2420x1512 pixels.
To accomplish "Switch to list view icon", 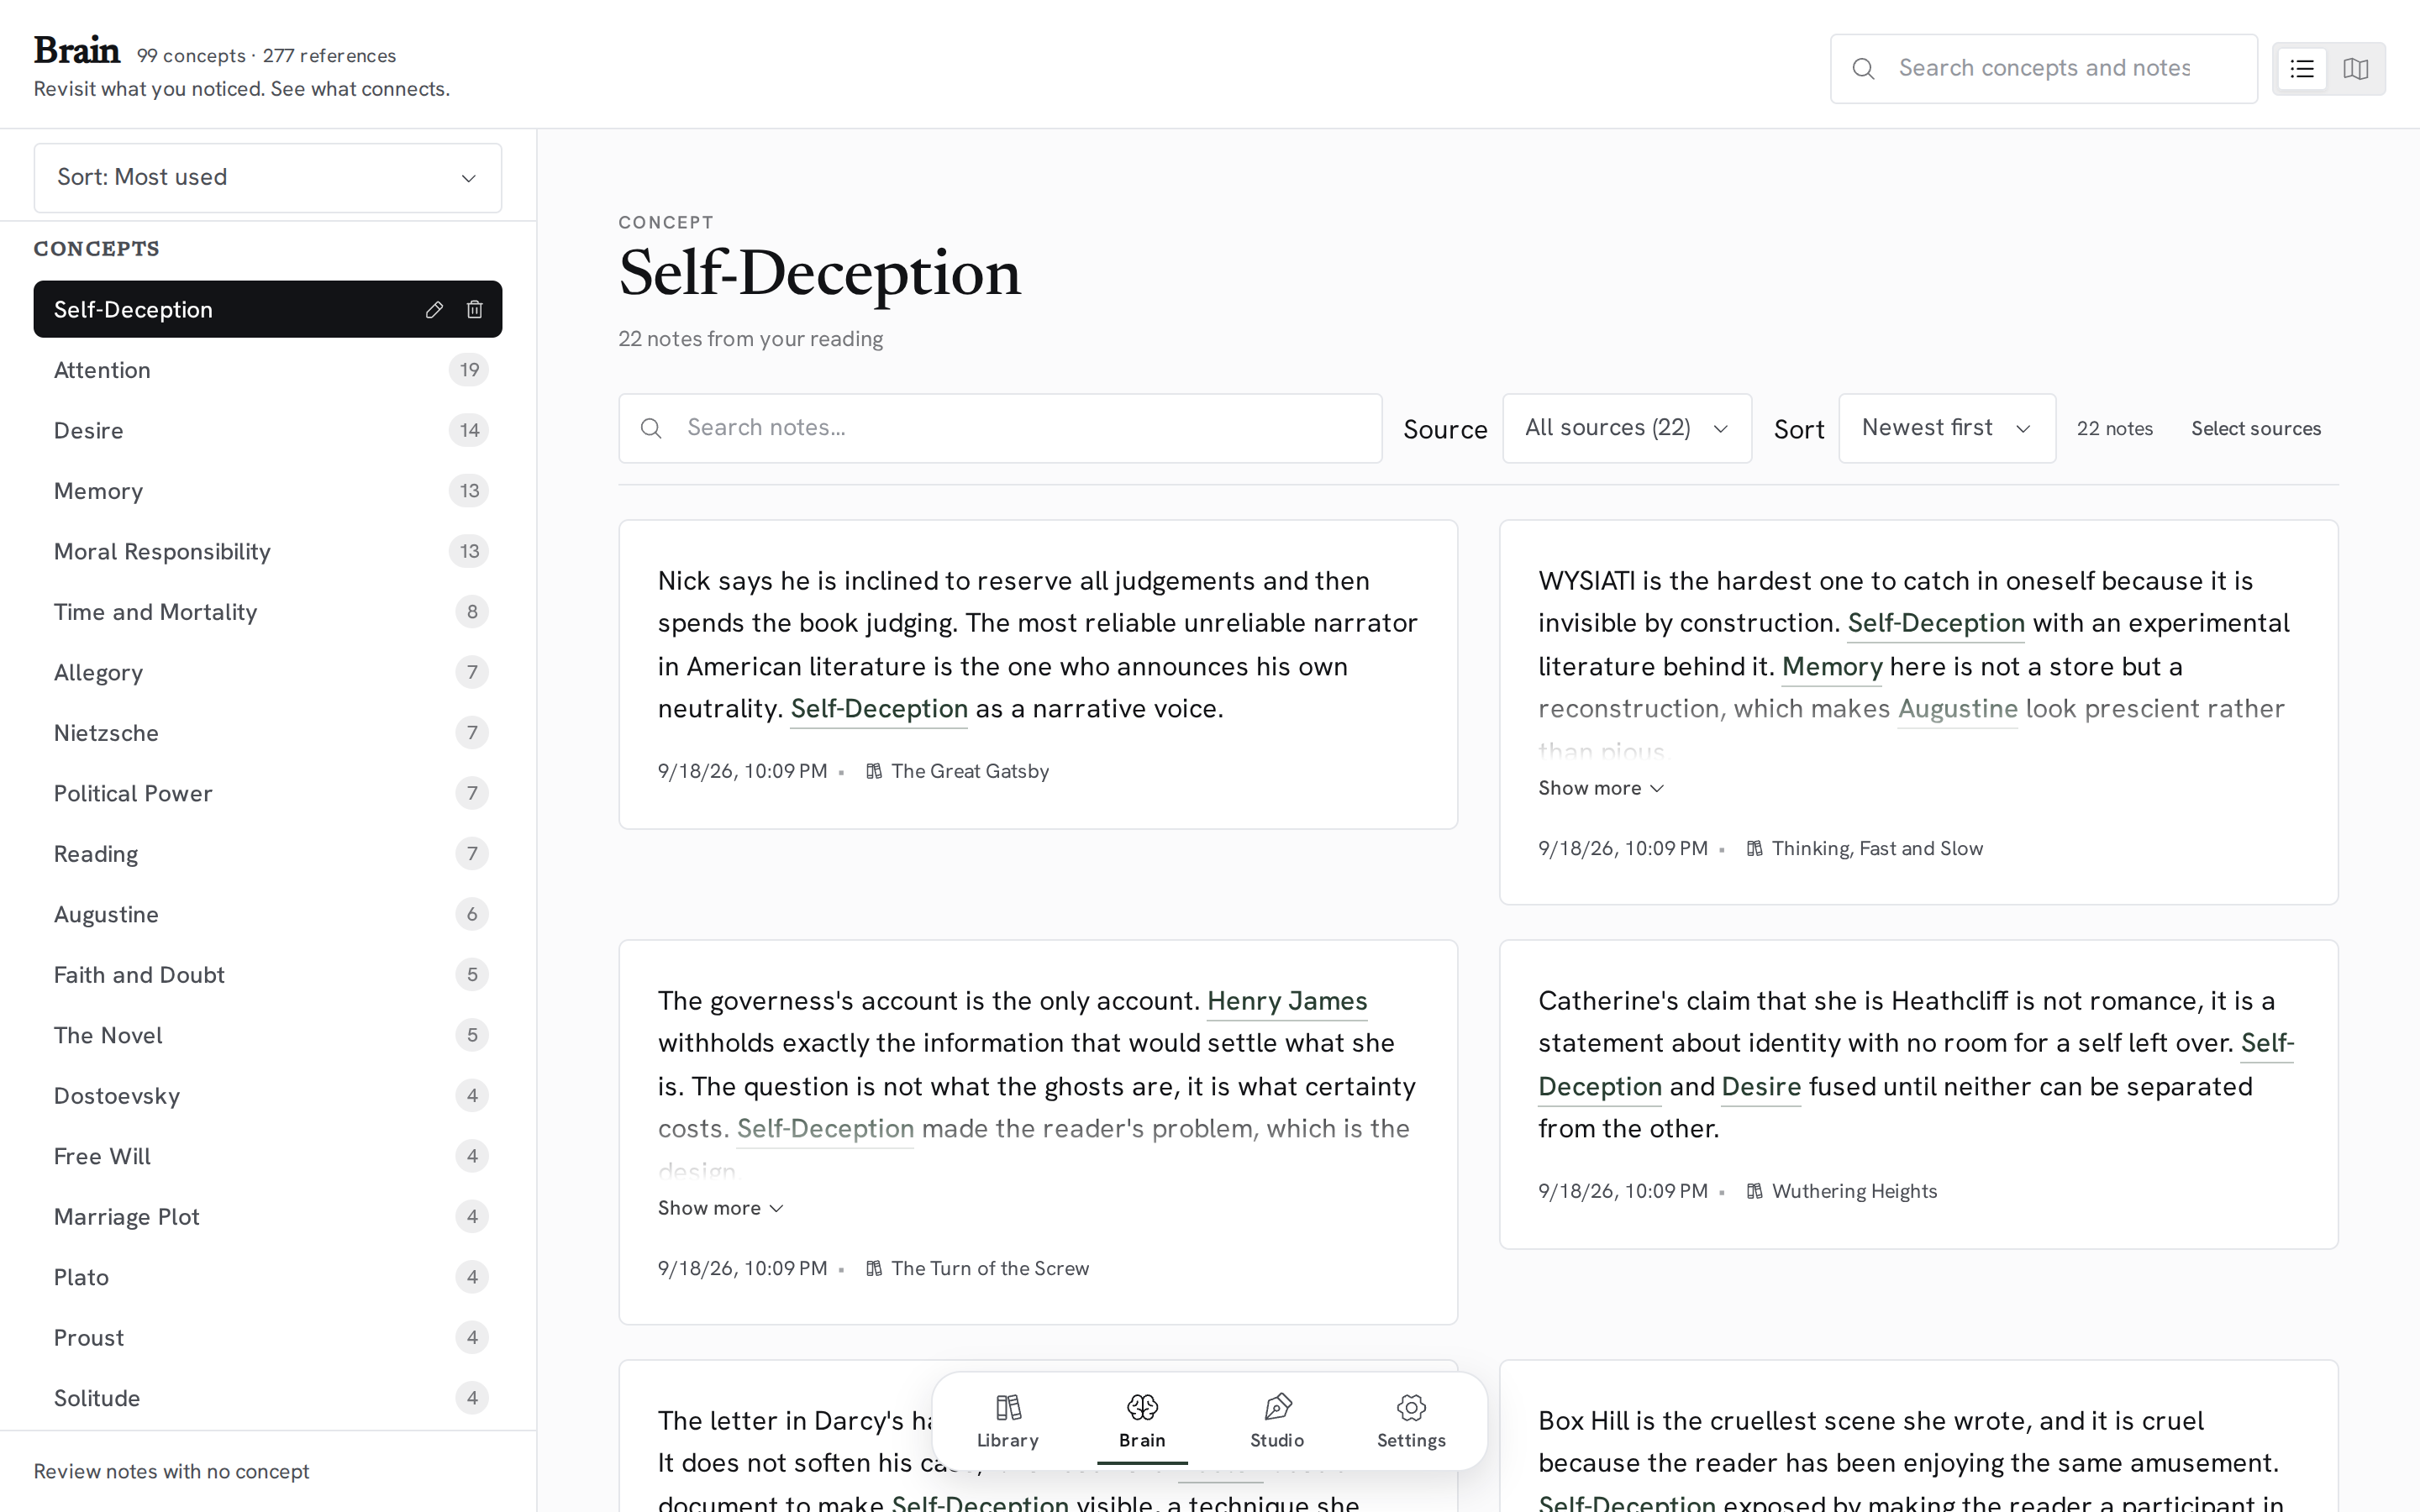I will [x=2302, y=69].
